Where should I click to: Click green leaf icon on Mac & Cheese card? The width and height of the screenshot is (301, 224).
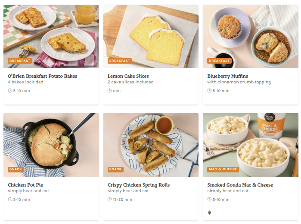[210, 212]
